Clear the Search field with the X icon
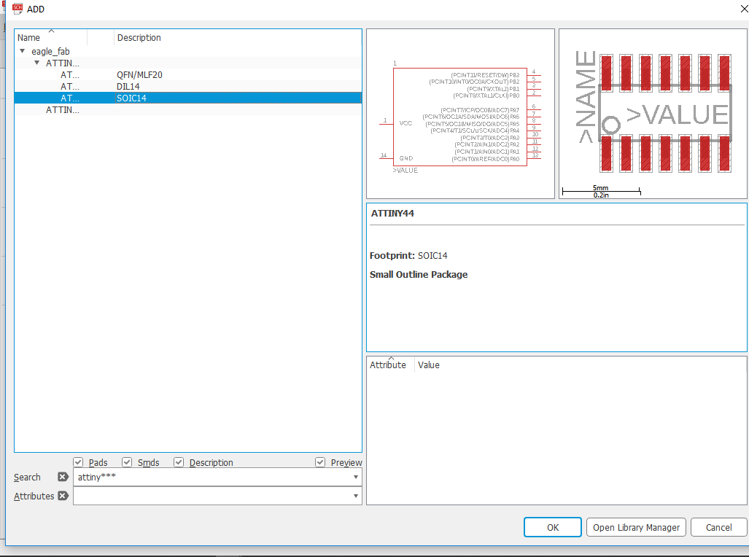749x557 pixels. 63,477
